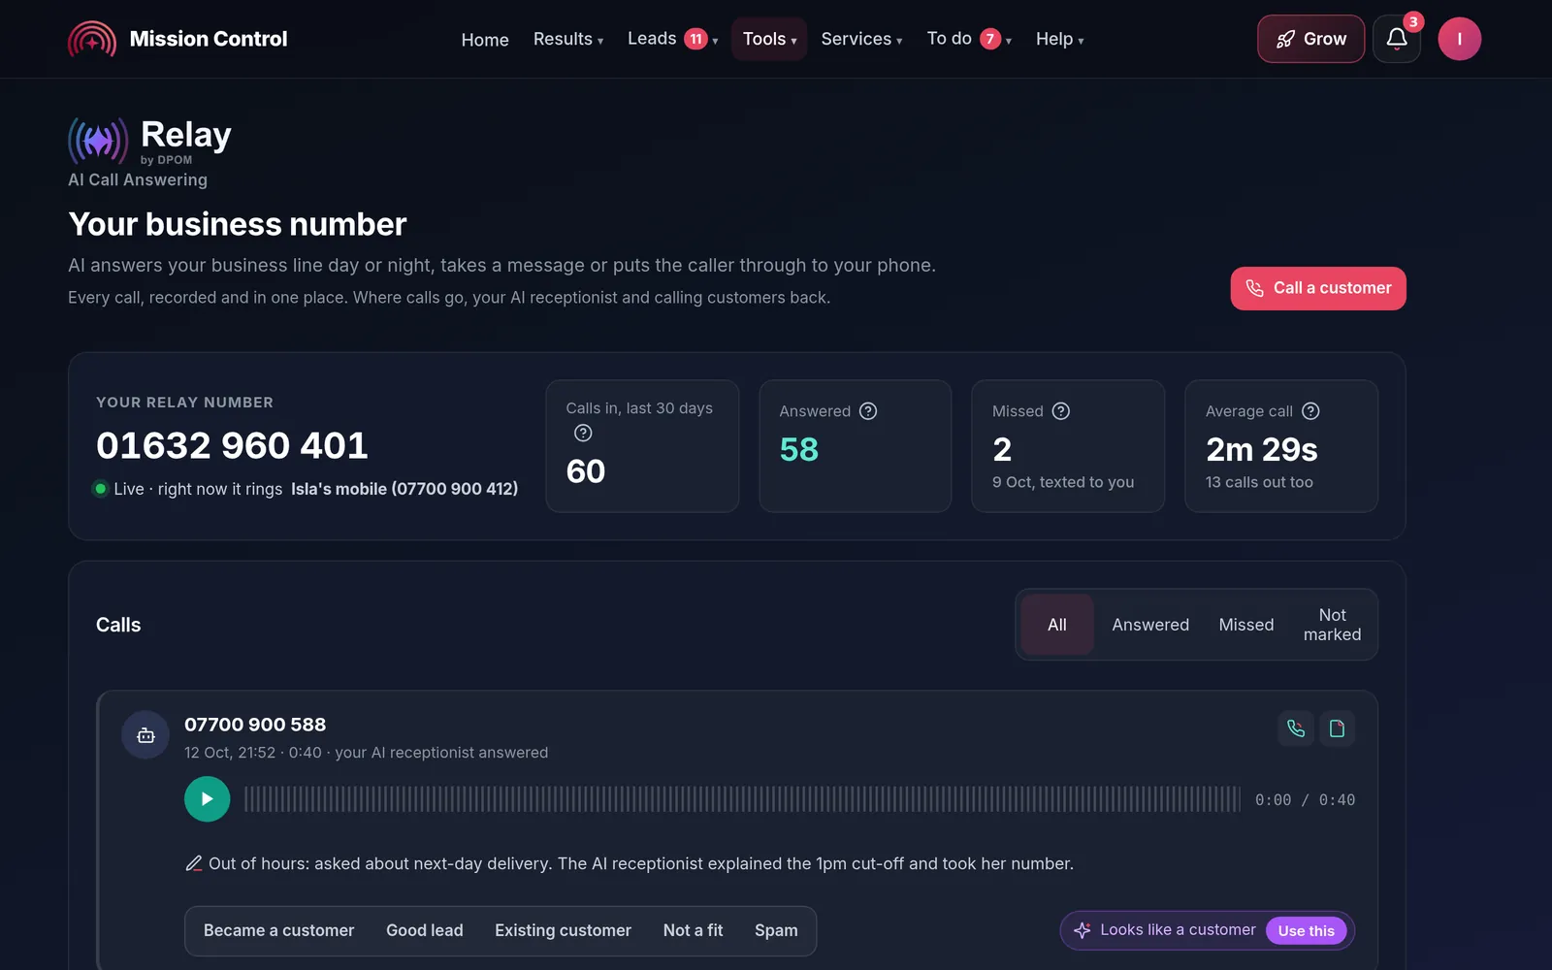
Task: Click the average call value 2m 29s
Action: pyautogui.click(x=1261, y=450)
